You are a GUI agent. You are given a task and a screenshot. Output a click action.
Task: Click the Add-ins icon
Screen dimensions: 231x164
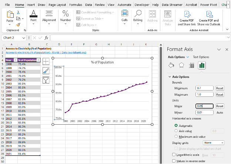(152, 14)
